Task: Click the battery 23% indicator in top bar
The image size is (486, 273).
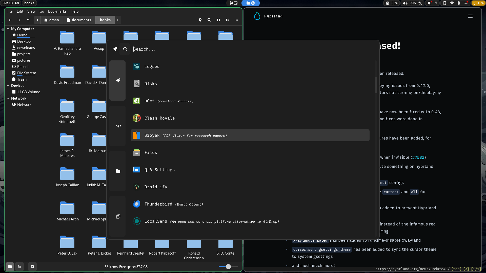Action: tap(392, 3)
